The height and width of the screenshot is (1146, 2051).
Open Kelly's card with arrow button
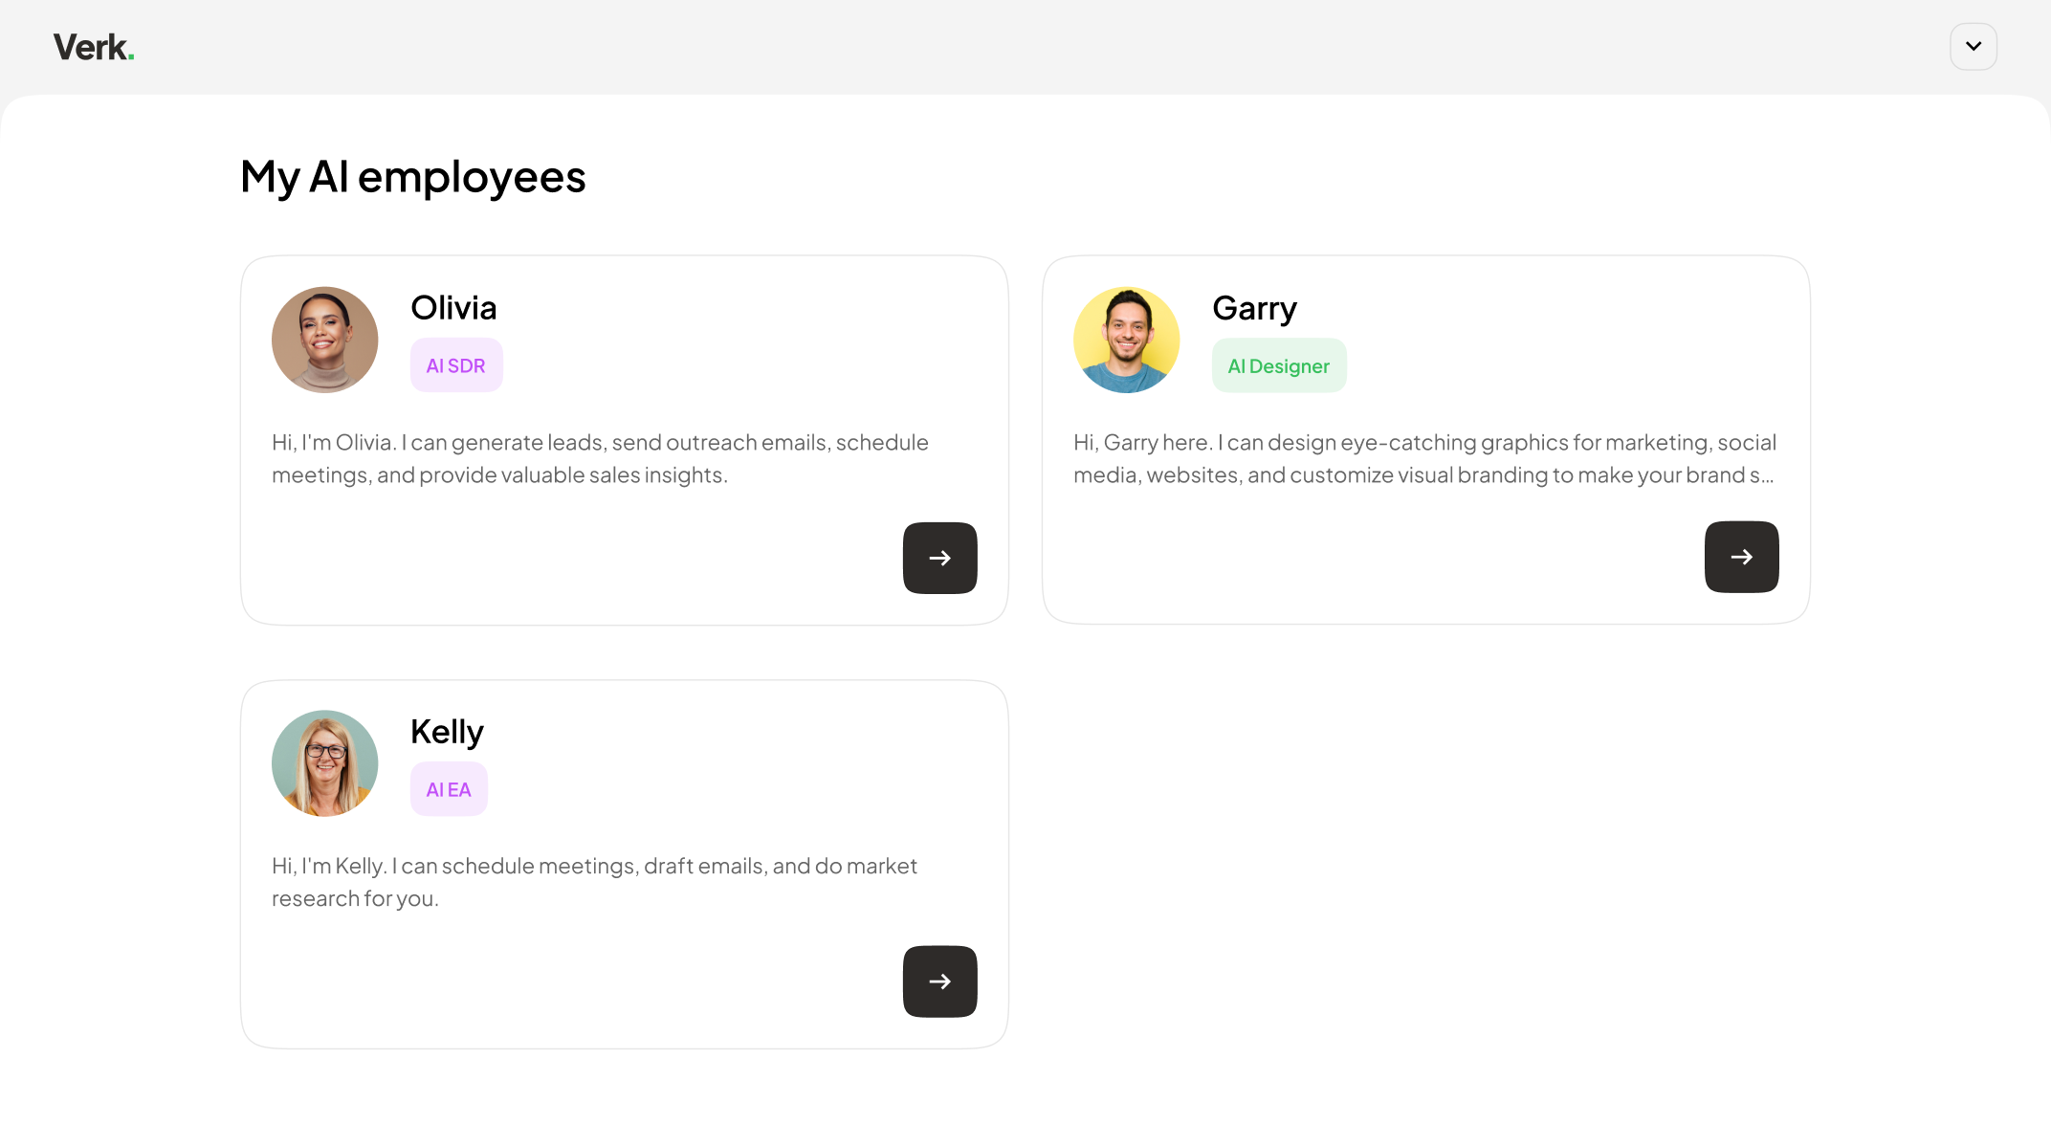[939, 981]
